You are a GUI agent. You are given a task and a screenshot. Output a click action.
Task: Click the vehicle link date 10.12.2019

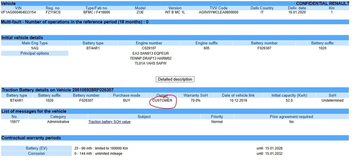point(238,100)
